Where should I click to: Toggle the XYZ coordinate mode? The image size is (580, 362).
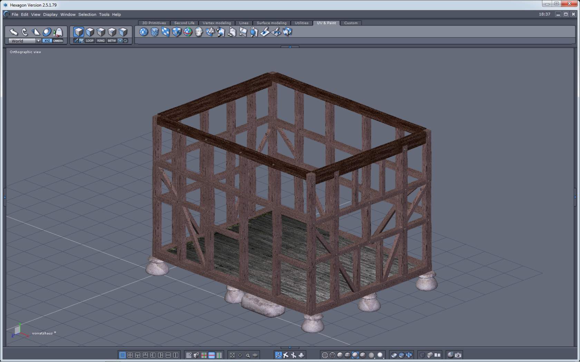pyautogui.click(x=47, y=41)
